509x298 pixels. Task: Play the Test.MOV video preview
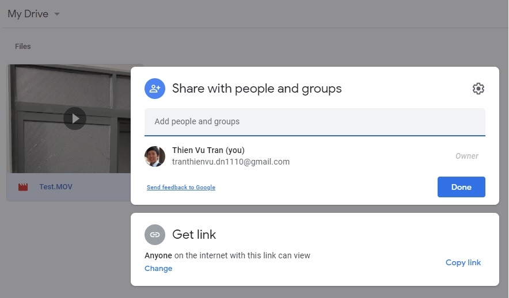click(x=75, y=119)
